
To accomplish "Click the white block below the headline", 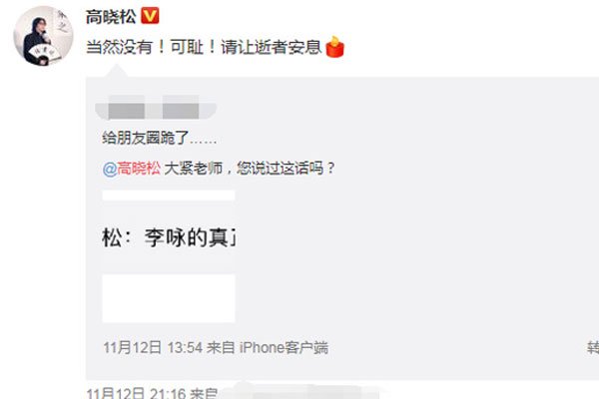I will (169, 298).
